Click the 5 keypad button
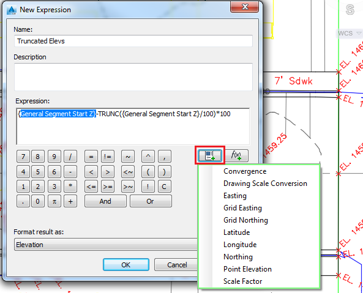363x293 pixels. click(x=38, y=172)
